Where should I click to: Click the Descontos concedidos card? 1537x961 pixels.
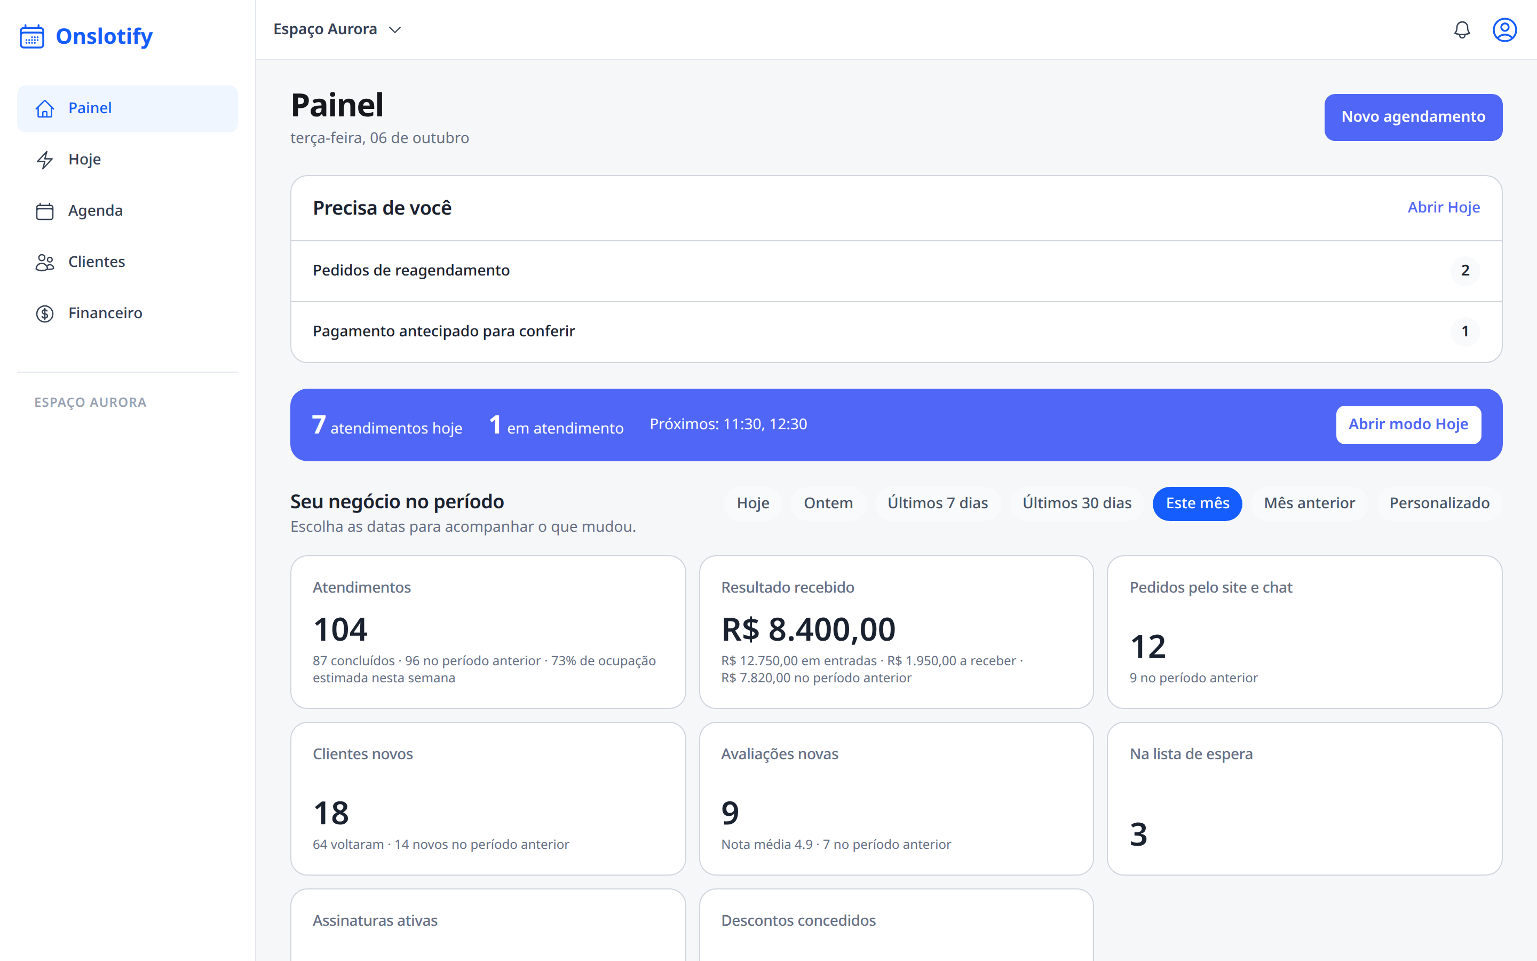(896, 925)
